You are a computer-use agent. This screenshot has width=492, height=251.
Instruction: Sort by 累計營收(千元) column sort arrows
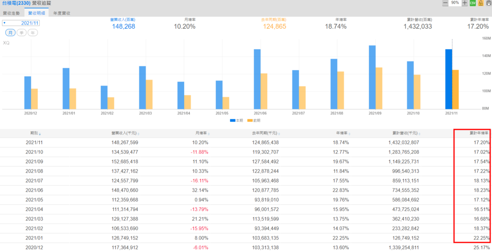tap(419, 134)
